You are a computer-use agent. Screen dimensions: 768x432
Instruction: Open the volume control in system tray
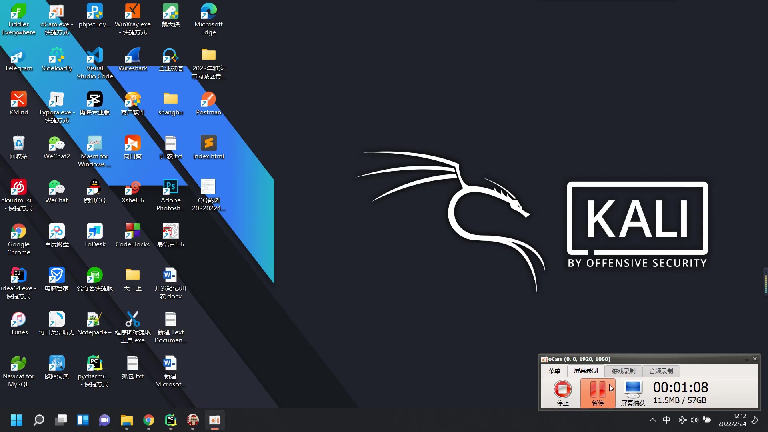694,420
